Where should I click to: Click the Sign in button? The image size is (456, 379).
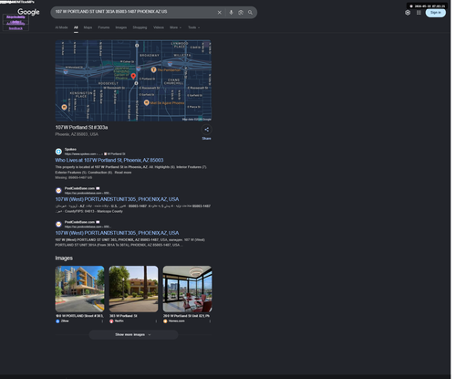436,13
